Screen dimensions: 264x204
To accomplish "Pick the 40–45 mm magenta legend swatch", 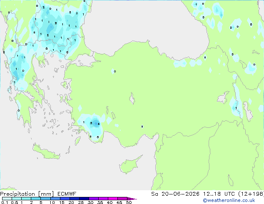I will 113,199.
